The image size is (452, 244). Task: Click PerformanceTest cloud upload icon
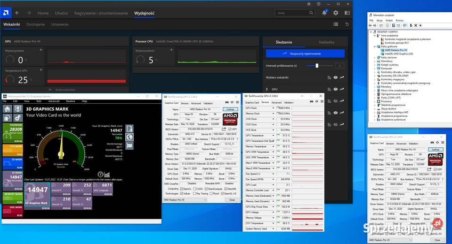(8, 118)
